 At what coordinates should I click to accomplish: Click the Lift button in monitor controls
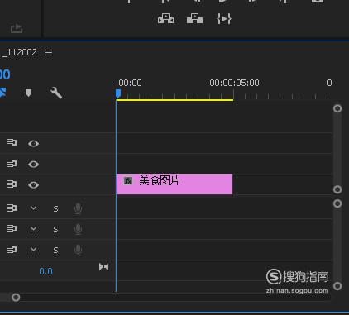tap(165, 19)
